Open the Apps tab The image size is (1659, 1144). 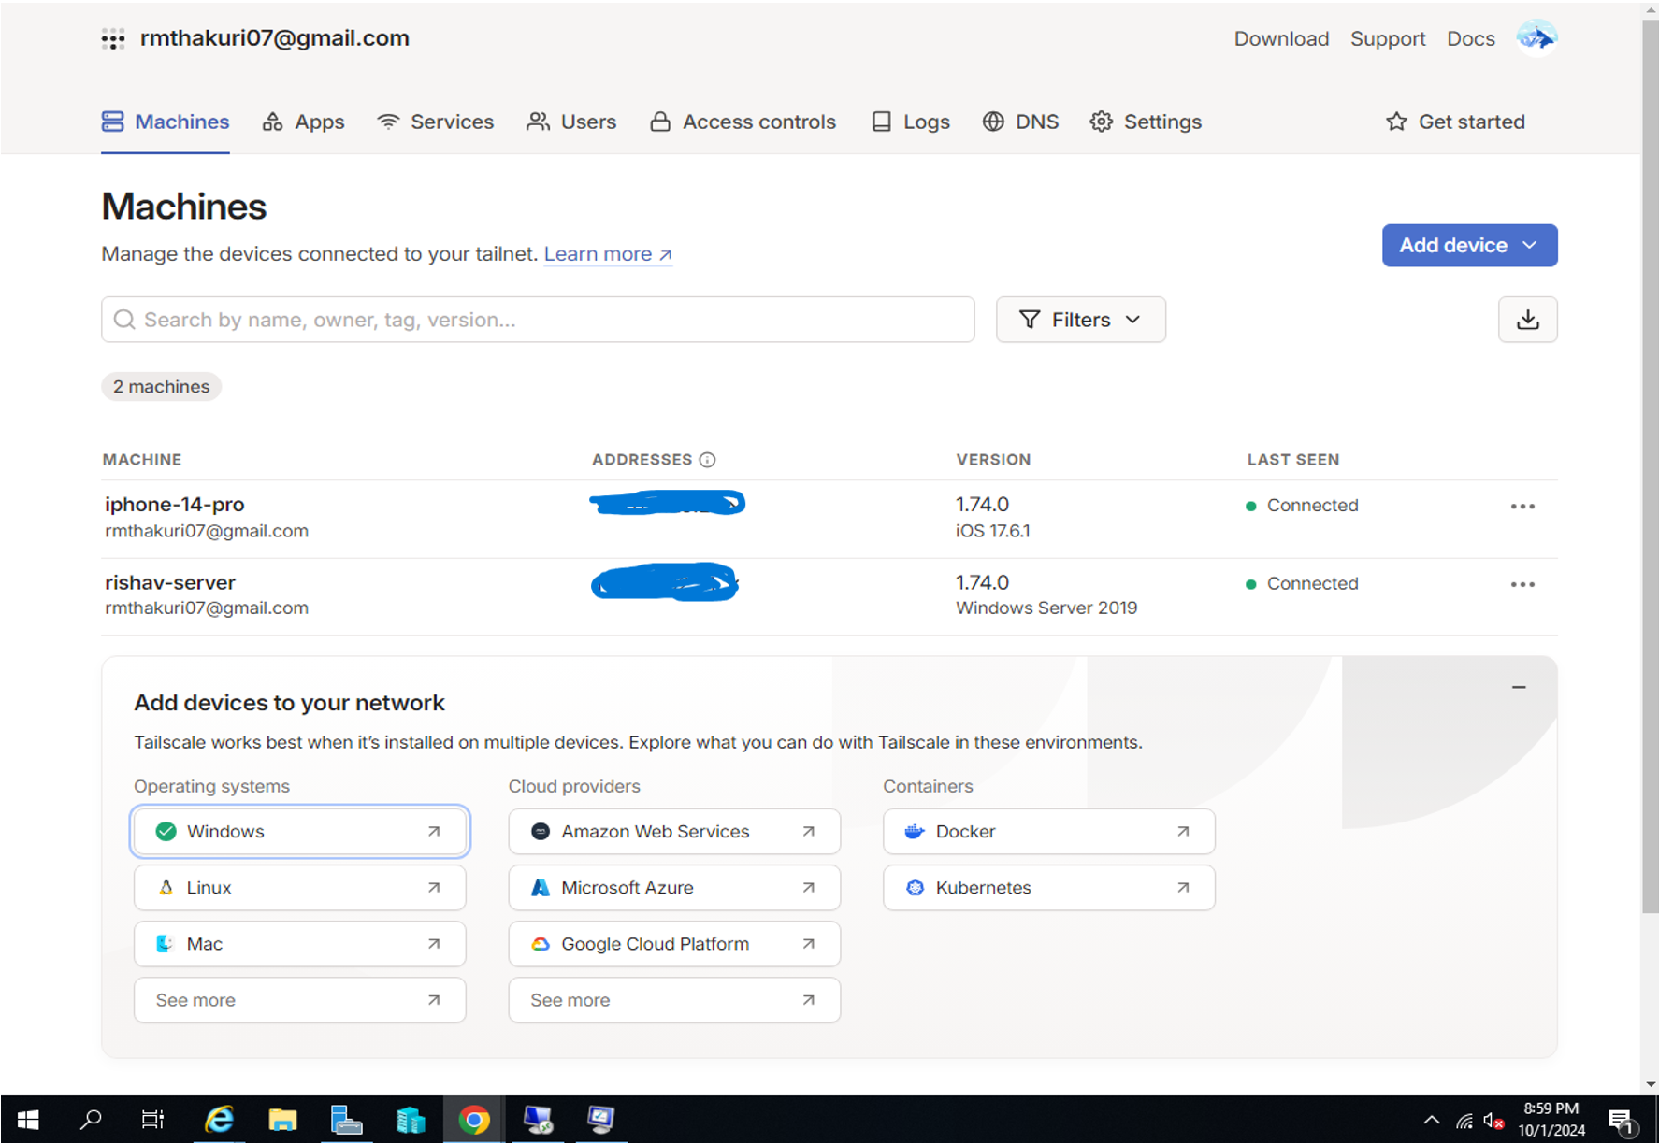tap(303, 122)
